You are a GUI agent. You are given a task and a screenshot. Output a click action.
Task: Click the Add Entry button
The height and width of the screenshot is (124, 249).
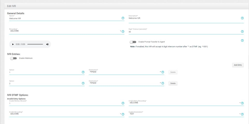(238, 65)
